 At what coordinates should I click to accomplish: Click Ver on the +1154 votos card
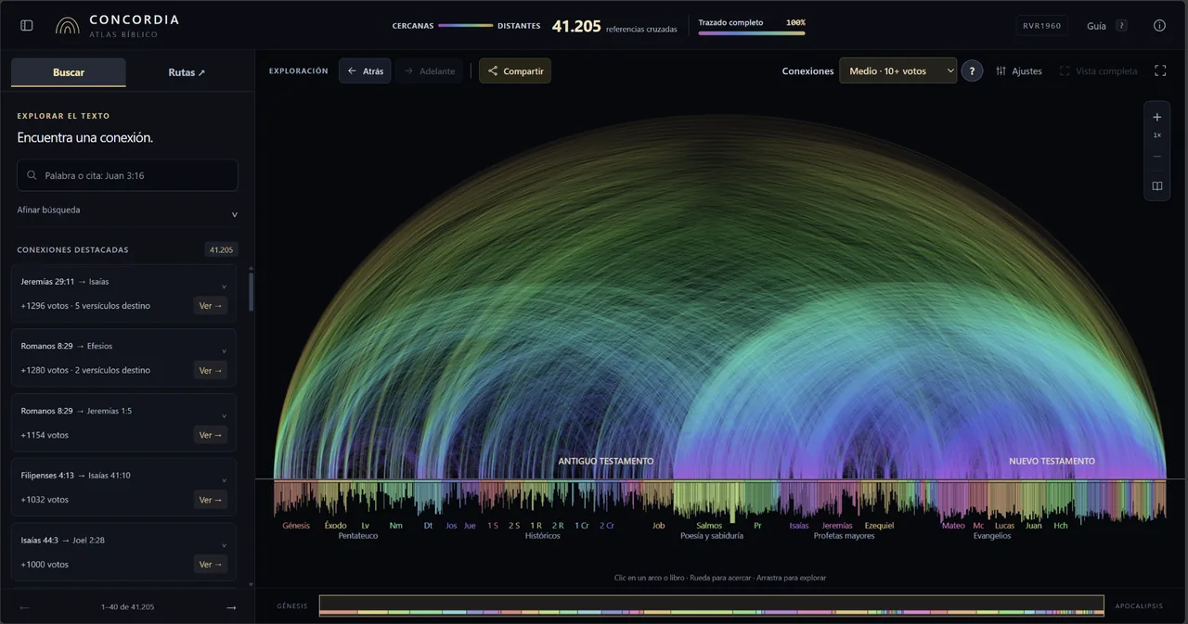tap(211, 435)
